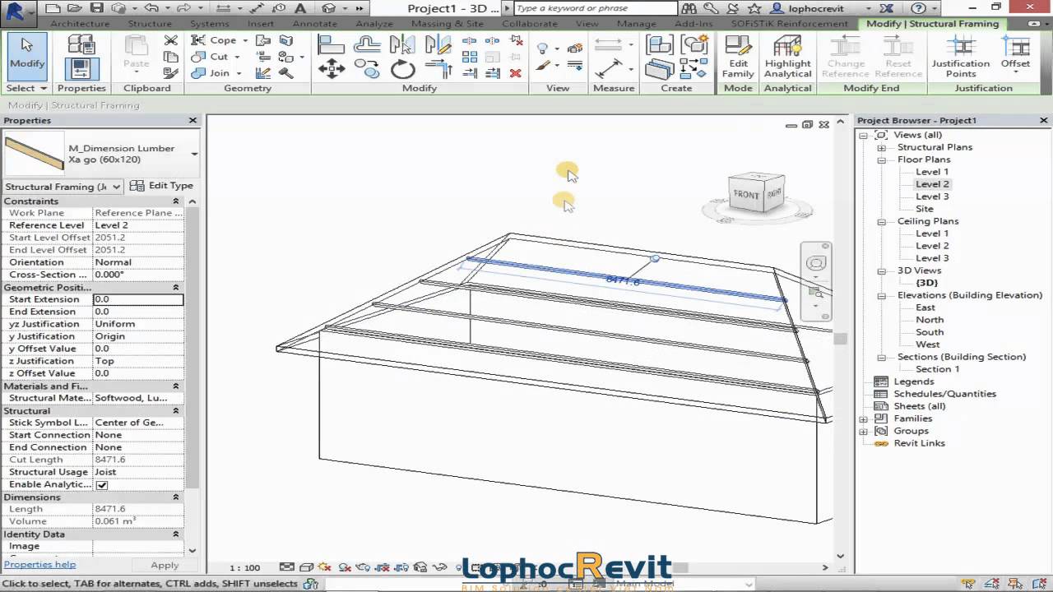Click the Save icon in quick access toolbar
1053x592 pixels.
point(97,8)
